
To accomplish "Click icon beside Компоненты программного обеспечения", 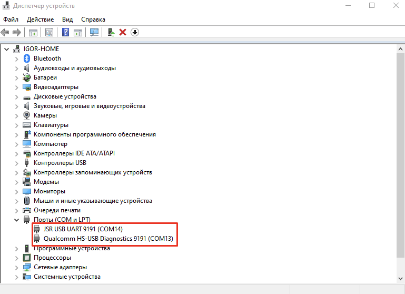I will point(27,134).
